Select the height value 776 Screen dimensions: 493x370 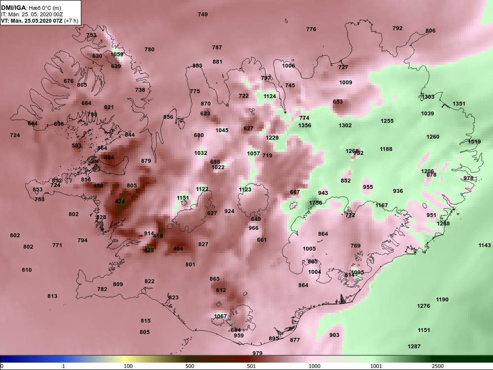click(x=311, y=29)
